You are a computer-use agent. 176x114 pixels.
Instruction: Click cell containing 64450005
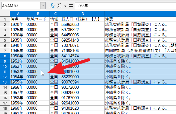point(83,35)
